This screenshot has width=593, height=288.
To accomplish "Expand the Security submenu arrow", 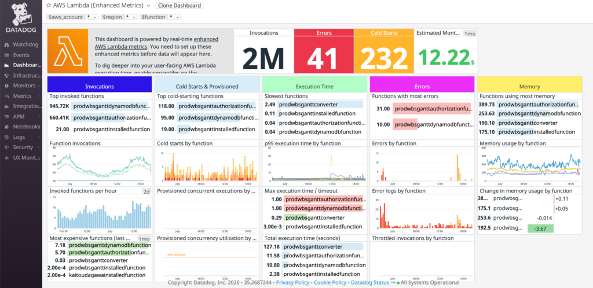I will 39,147.
